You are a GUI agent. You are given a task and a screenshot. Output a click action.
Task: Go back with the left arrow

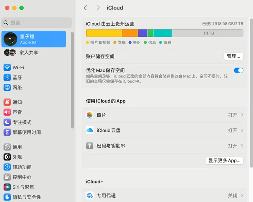[85, 8]
